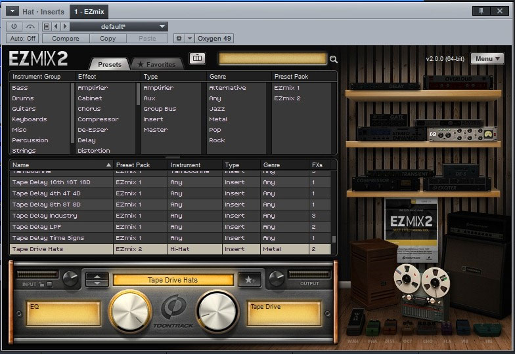Click the EZmix column layout icon
The width and height of the screenshot is (515, 354).
coord(197,58)
